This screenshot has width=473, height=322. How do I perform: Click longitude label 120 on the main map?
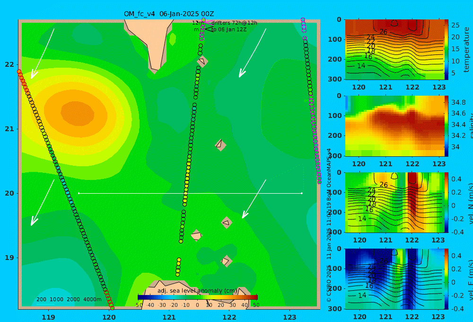coord(109,317)
